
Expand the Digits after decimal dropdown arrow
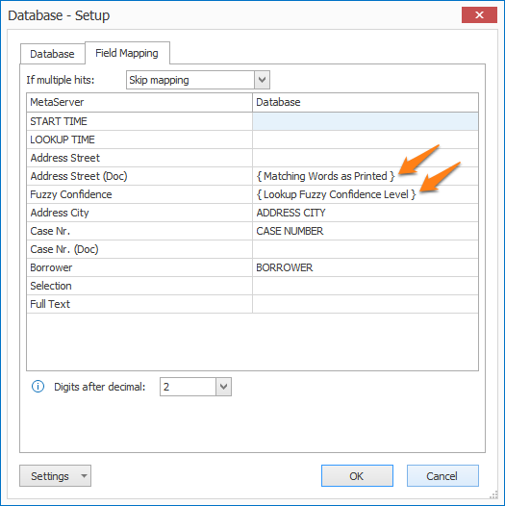(223, 387)
